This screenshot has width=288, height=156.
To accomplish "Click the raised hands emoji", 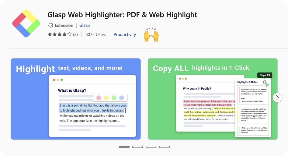I will (x=151, y=35).
